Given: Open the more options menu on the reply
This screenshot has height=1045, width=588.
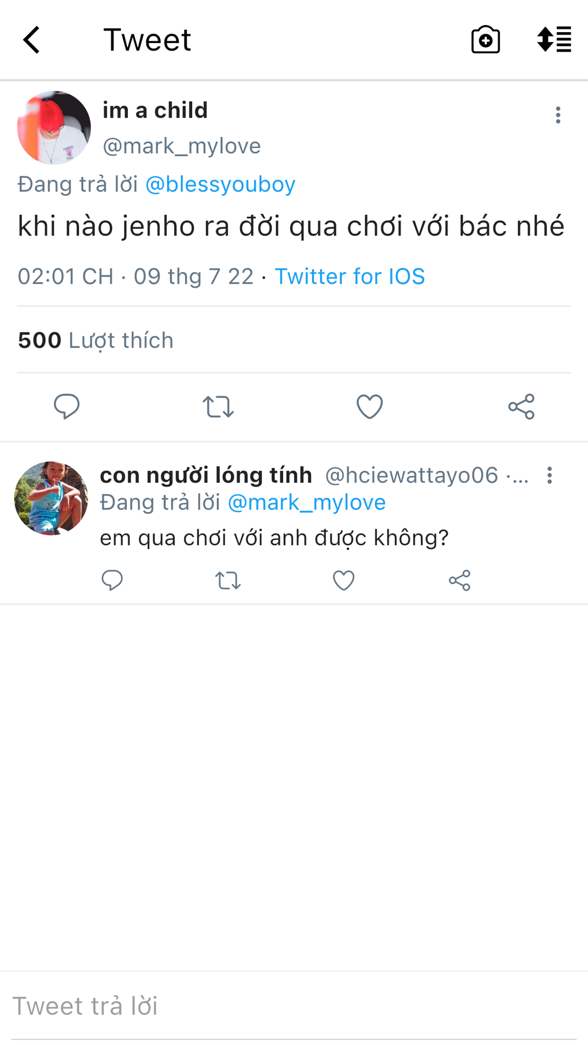Looking at the screenshot, I should click(x=550, y=475).
